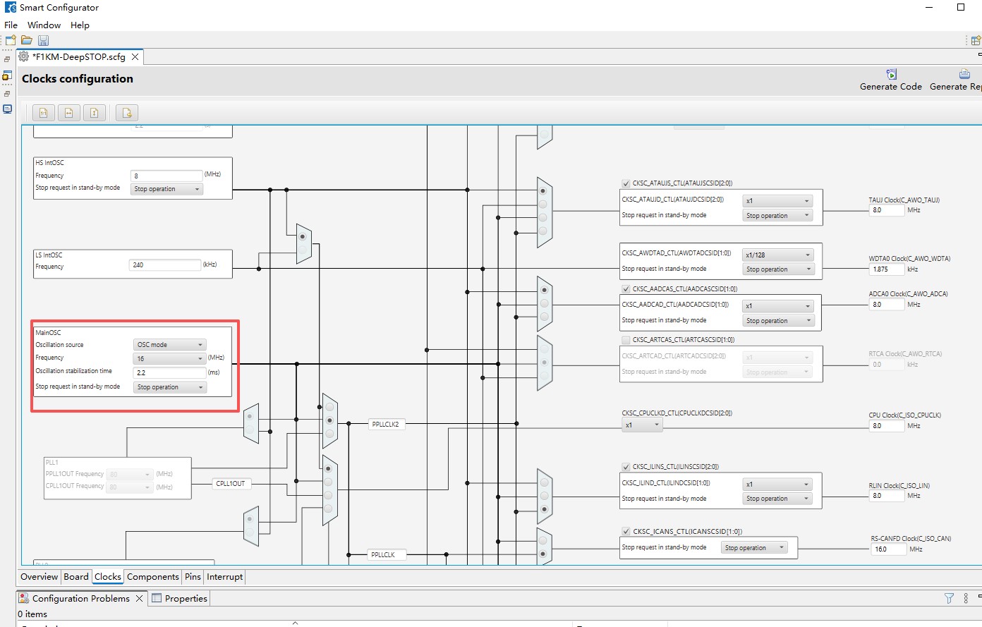Select top radio button of TAUJ clock multiplexer
The image size is (982, 627).
pos(542,190)
